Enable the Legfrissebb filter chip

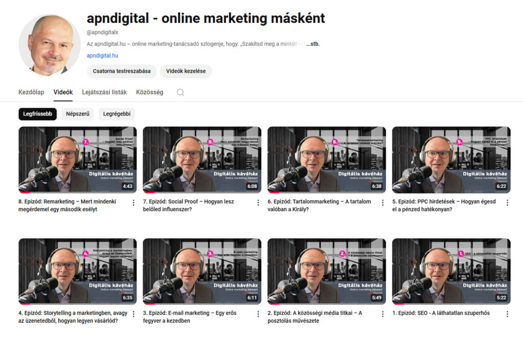click(37, 114)
